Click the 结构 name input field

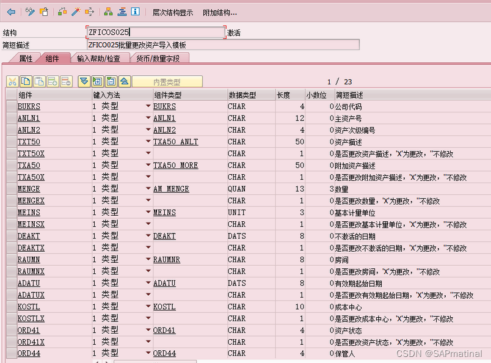tap(156, 32)
